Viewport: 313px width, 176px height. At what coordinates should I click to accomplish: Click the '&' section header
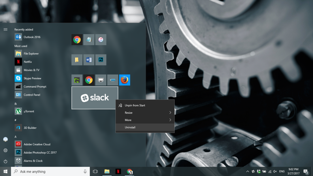click(x=15, y=104)
